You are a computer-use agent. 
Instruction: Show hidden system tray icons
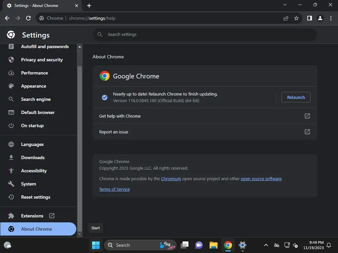pyautogui.click(x=266, y=245)
